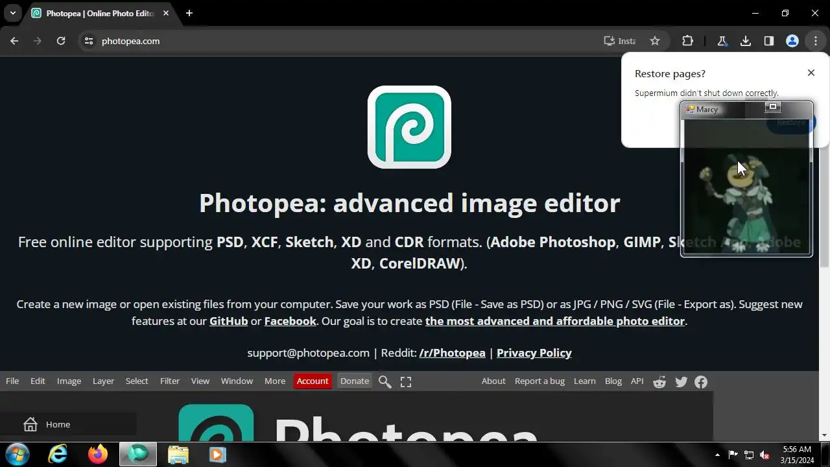Image resolution: width=830 pixels, height=467 pixels.
Task: Open the Learn link
Action: pyautogui.click(x=584, y=381)
